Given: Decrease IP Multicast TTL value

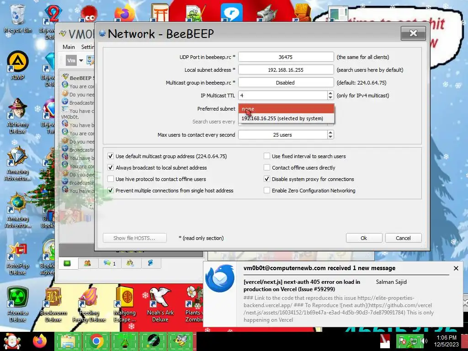Looking at the screenshot, I should click(x=330, y=98).
